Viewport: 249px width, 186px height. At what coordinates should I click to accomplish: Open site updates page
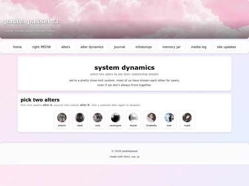[x=226, y=47]
